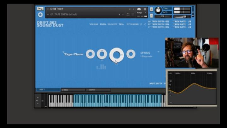The width and height of the screenshot is (227, 128).
Task: Go to next instrument arrow beside DRIFT 002
Action: click(133, 9)
